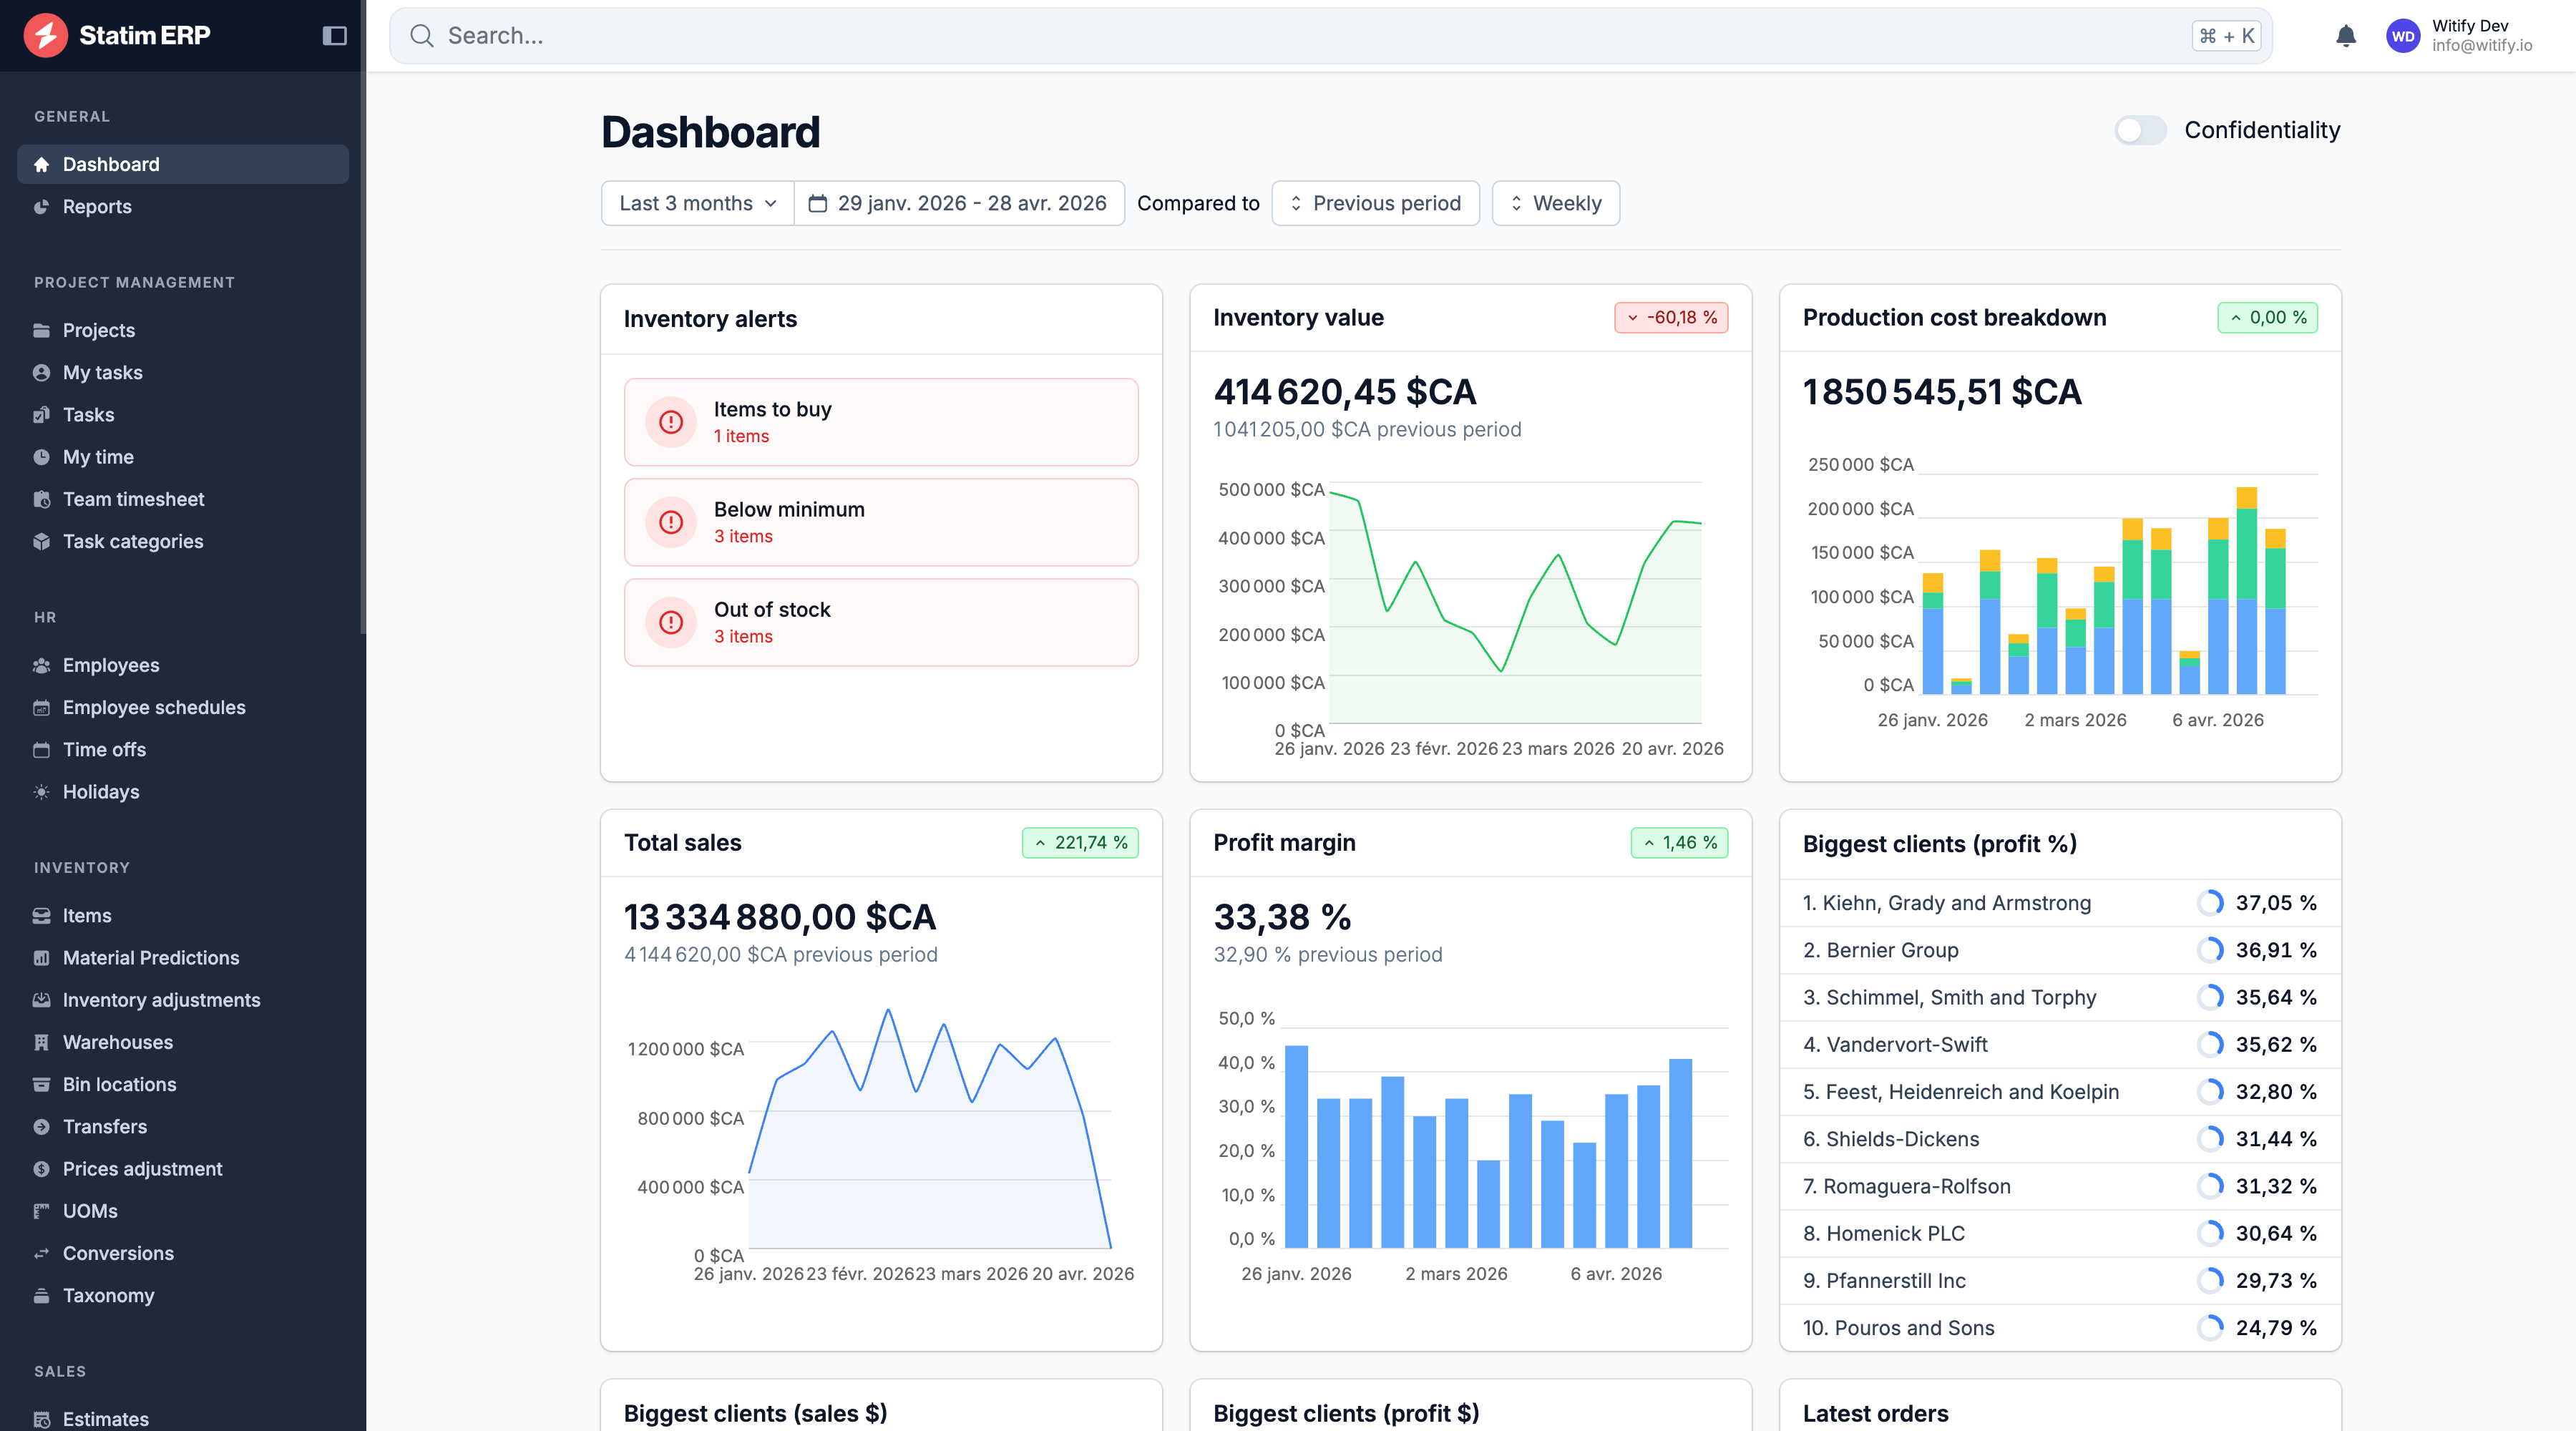Click the cube icon beside Task categories

click(42, 541)
